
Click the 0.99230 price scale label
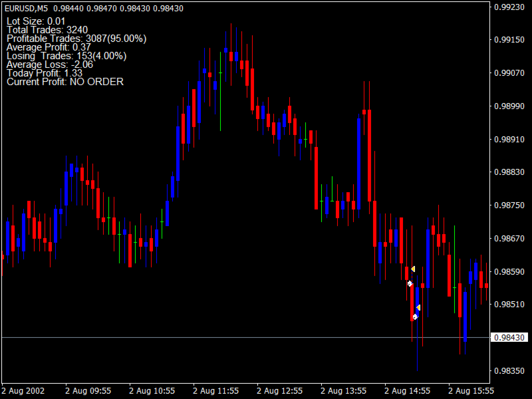(509, 7)
